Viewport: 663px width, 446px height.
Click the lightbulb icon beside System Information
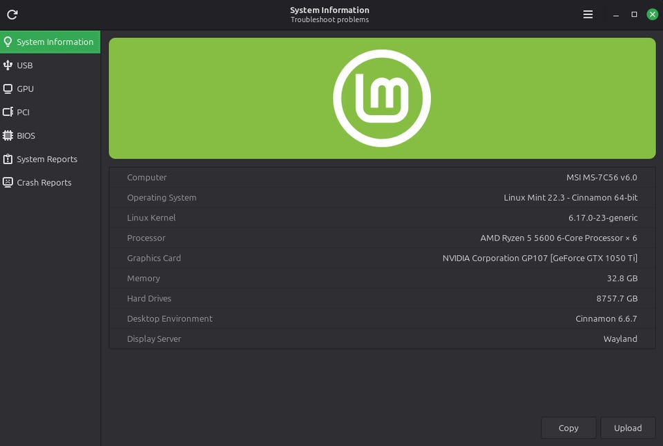tap(8, 42)
